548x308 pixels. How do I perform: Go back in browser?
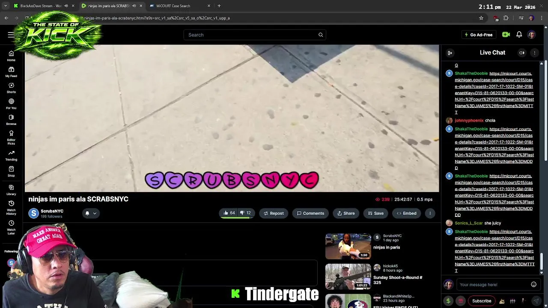click(6, 18)
